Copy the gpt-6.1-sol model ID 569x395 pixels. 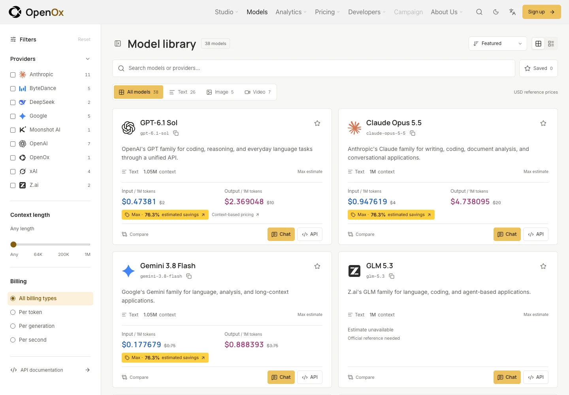click(176, 134)
